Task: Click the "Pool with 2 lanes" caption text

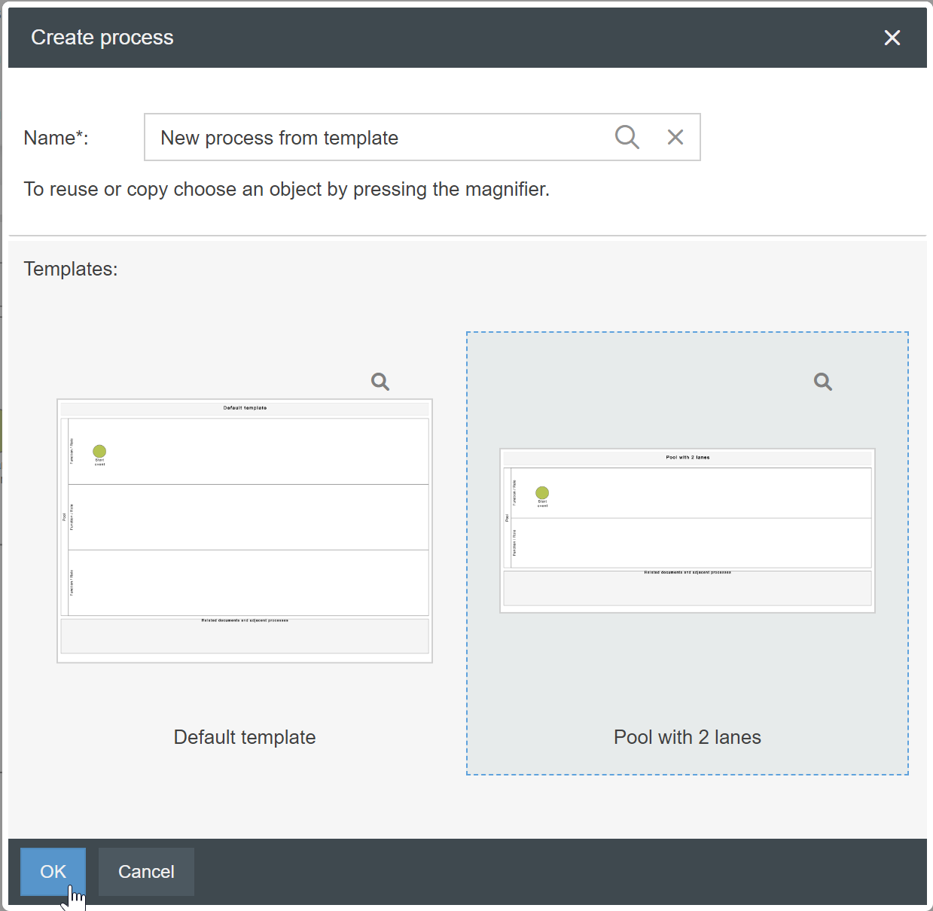Action: point(687,737)
